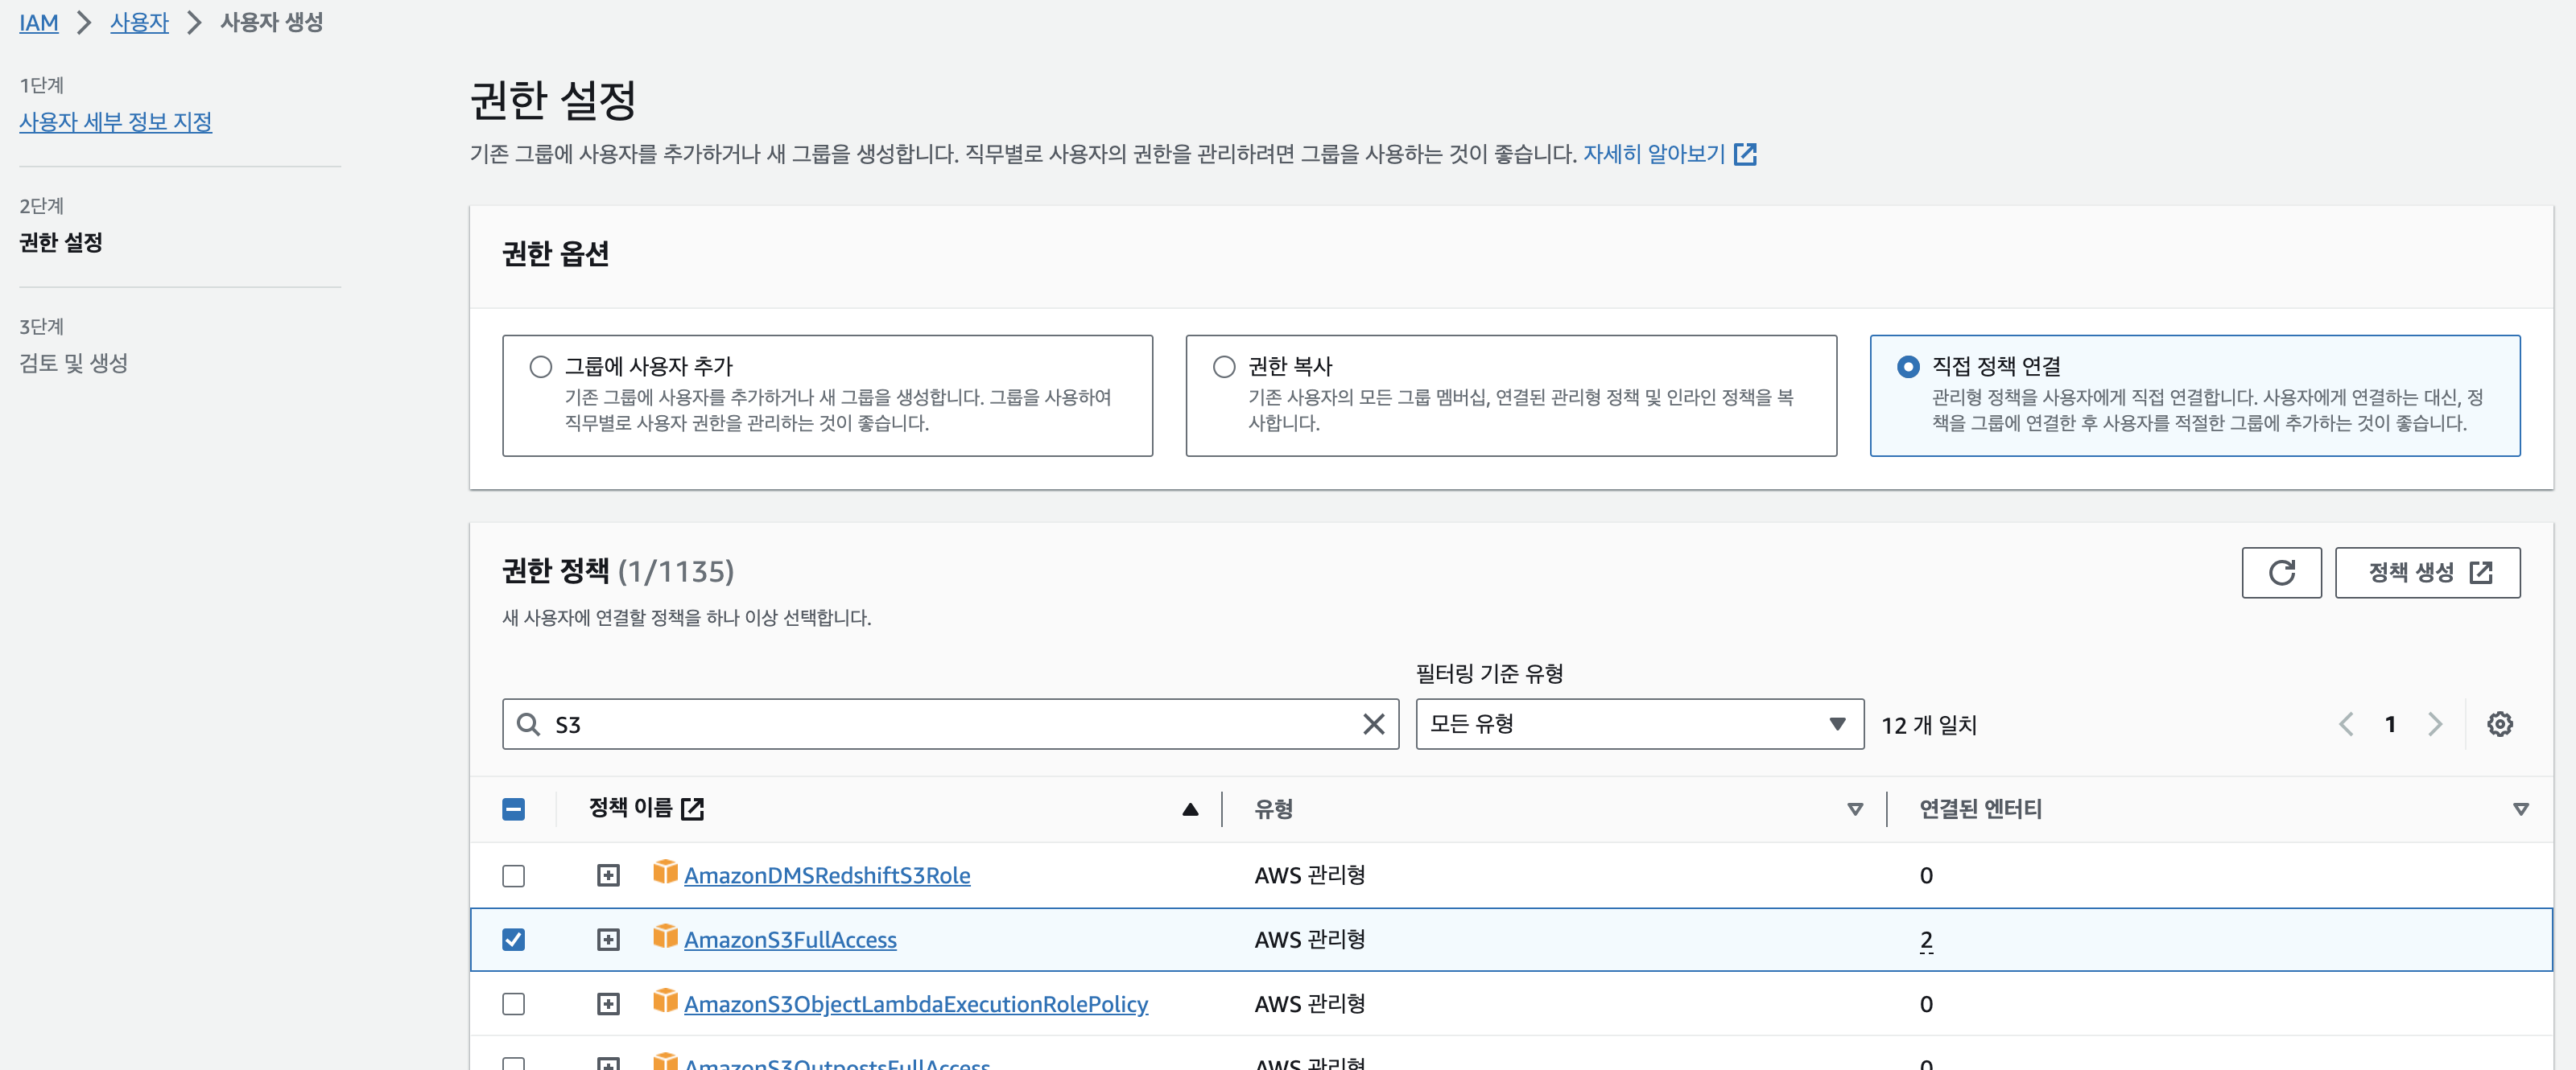Expand the AmazonS3FullAccess policy details
The image size is (2576, 1070).
coord(608,939)
